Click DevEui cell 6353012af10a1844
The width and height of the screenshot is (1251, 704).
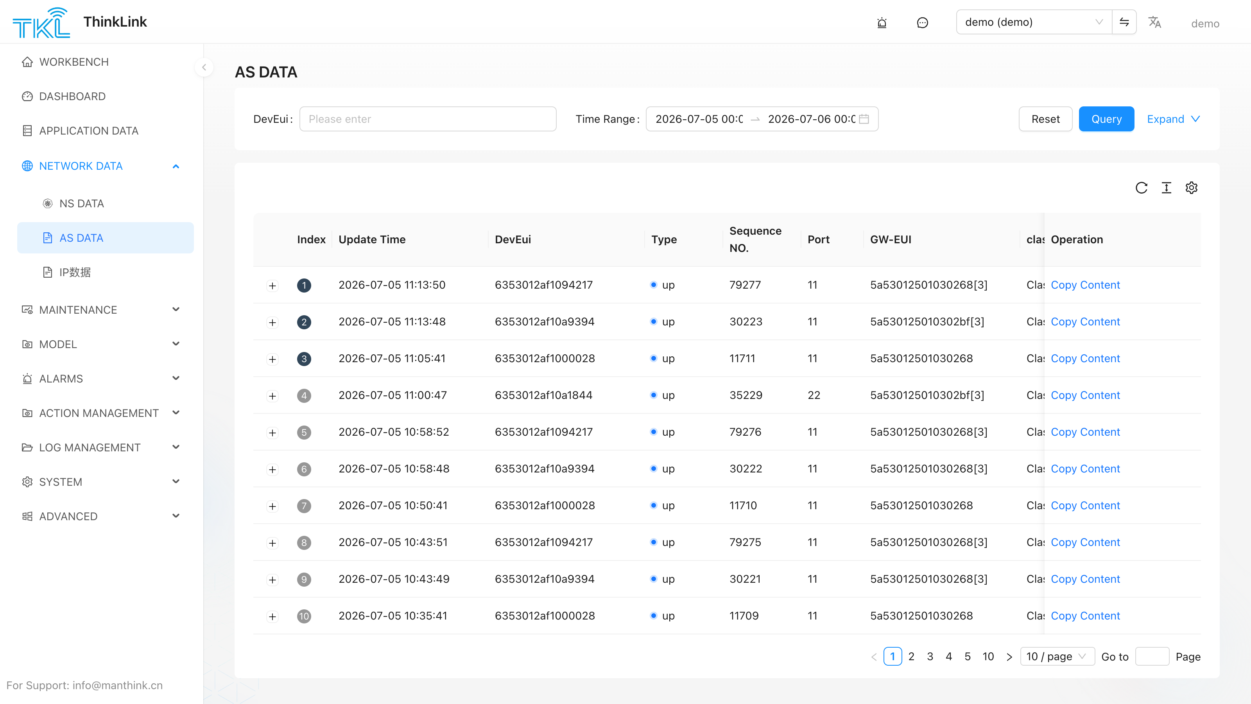[x=543, y=395]
